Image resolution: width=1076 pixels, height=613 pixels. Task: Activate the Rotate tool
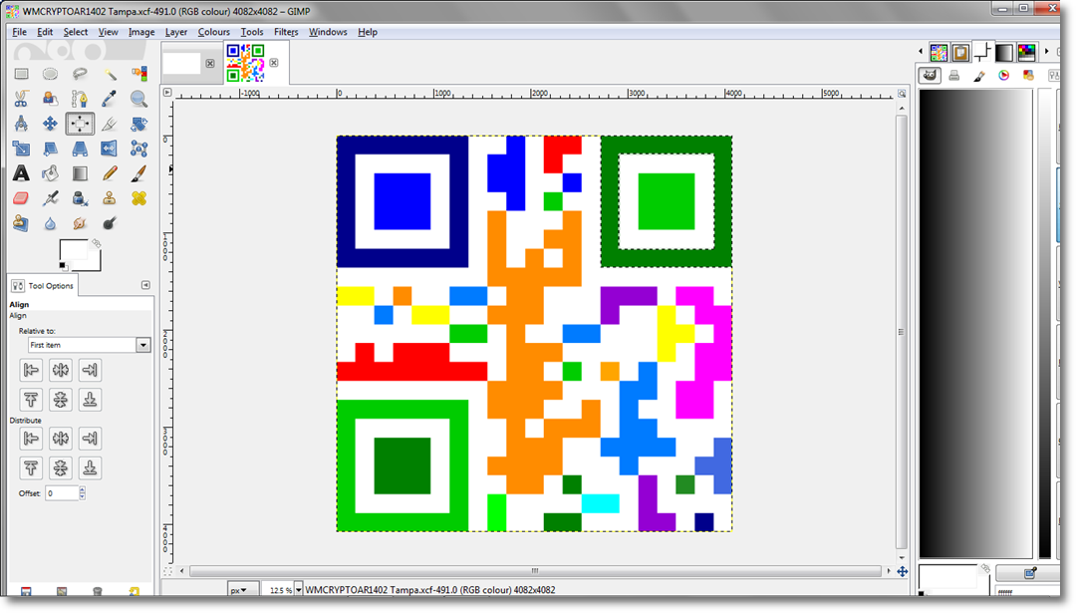pos(138,124)
